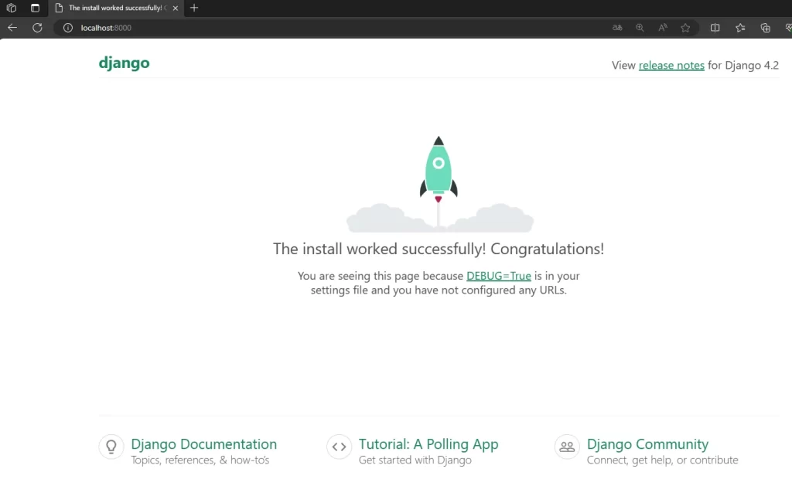792x479 pixels.
Task: Click the rocket illustration
Action: tap(439, 184)
